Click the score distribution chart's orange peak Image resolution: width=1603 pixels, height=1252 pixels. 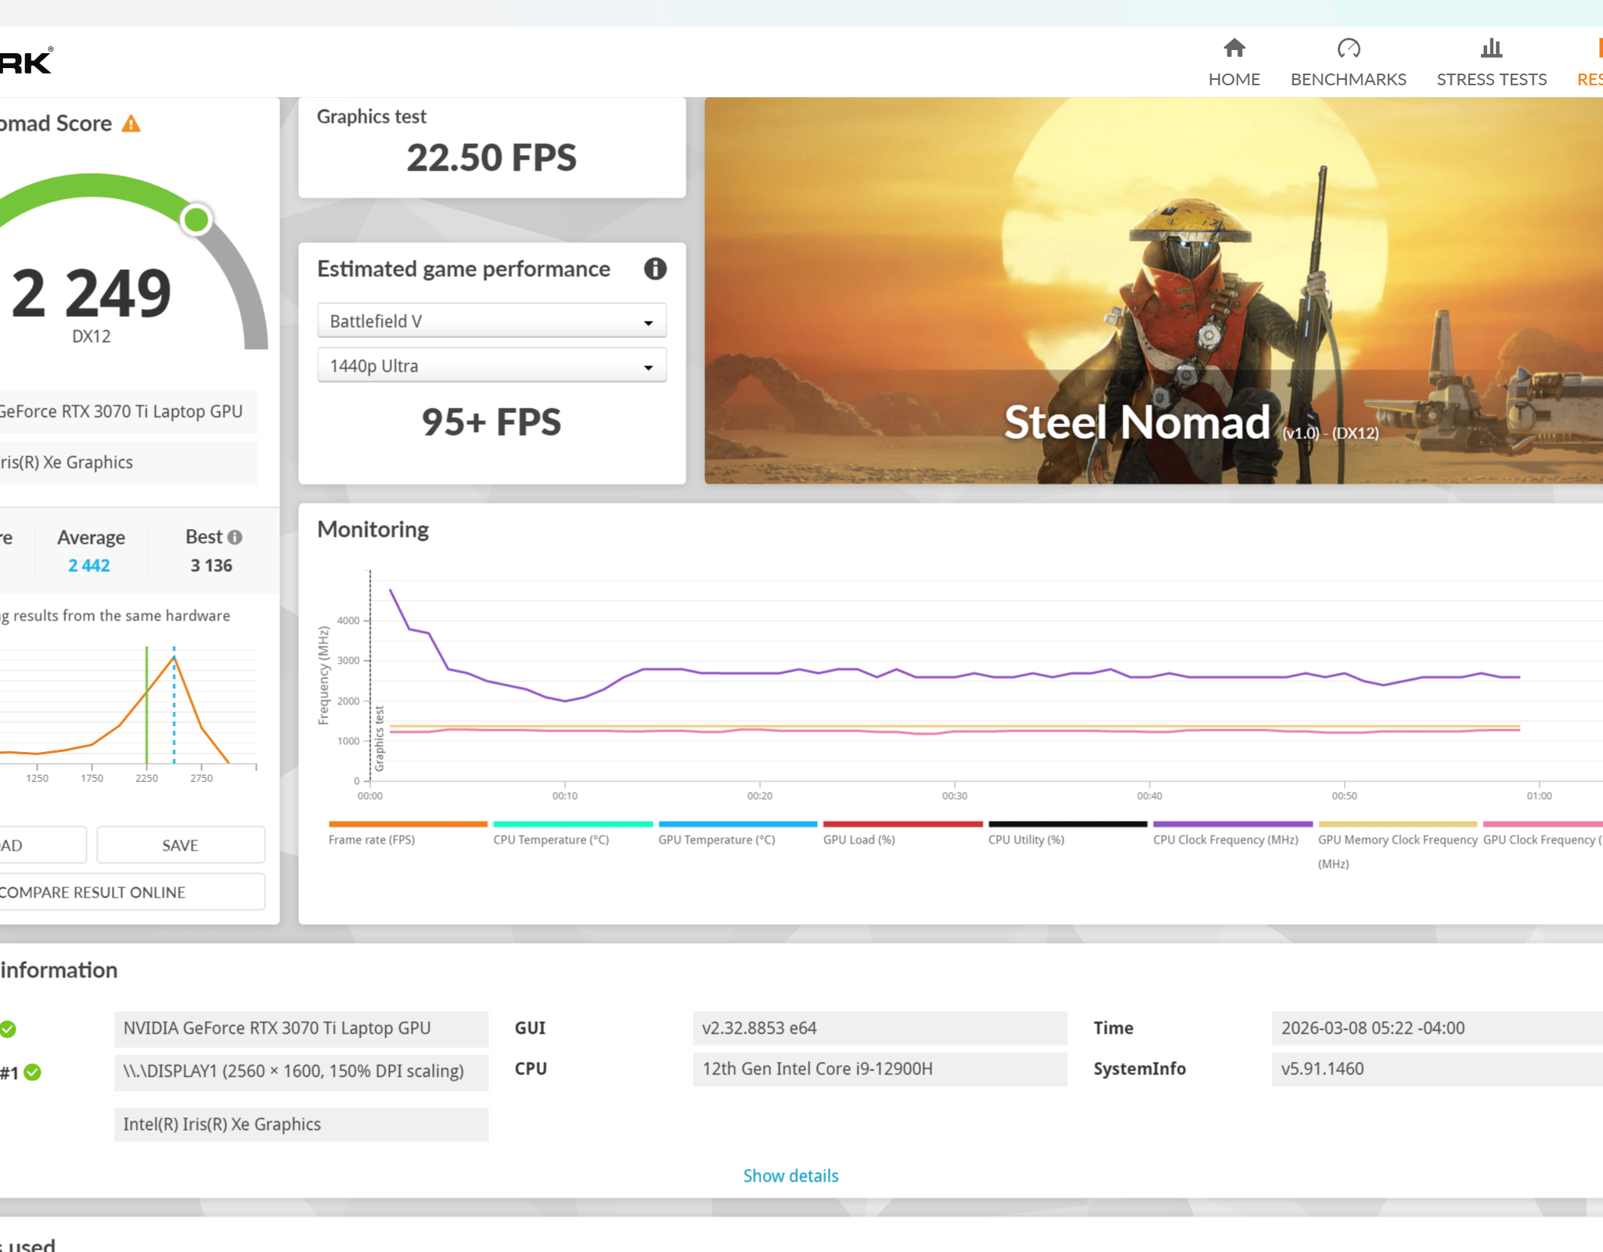[x=174, y=659]
